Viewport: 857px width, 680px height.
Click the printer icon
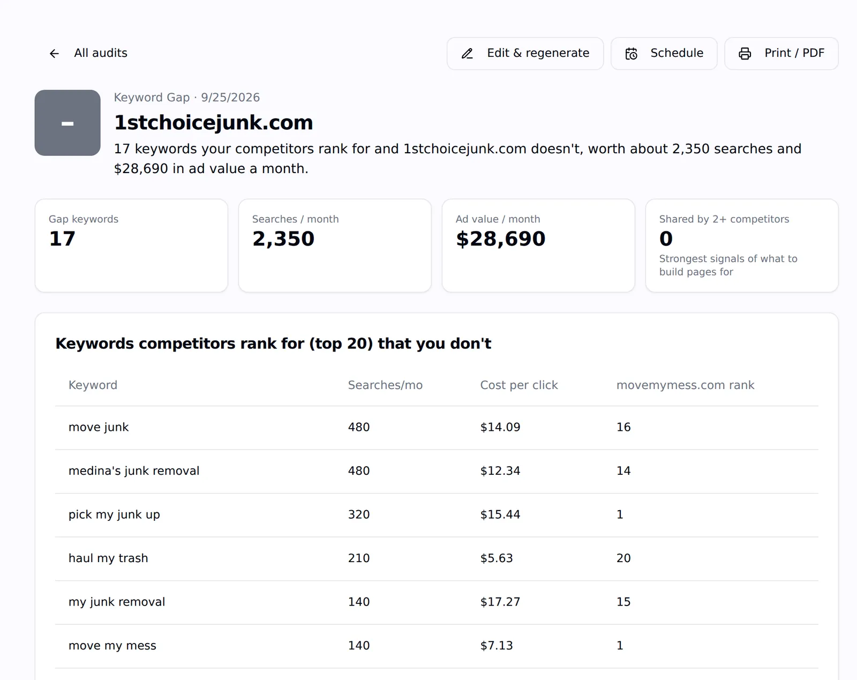click(745, 54)
